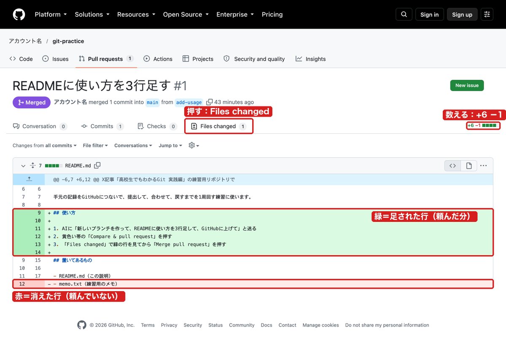Screen dimensions: 506x356
Task: Open the main branch link
Action: point(153,102)
